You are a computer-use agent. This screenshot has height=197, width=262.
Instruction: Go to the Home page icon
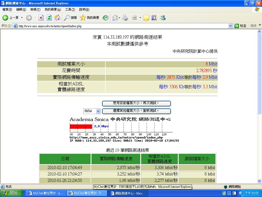tap(58, 18)
